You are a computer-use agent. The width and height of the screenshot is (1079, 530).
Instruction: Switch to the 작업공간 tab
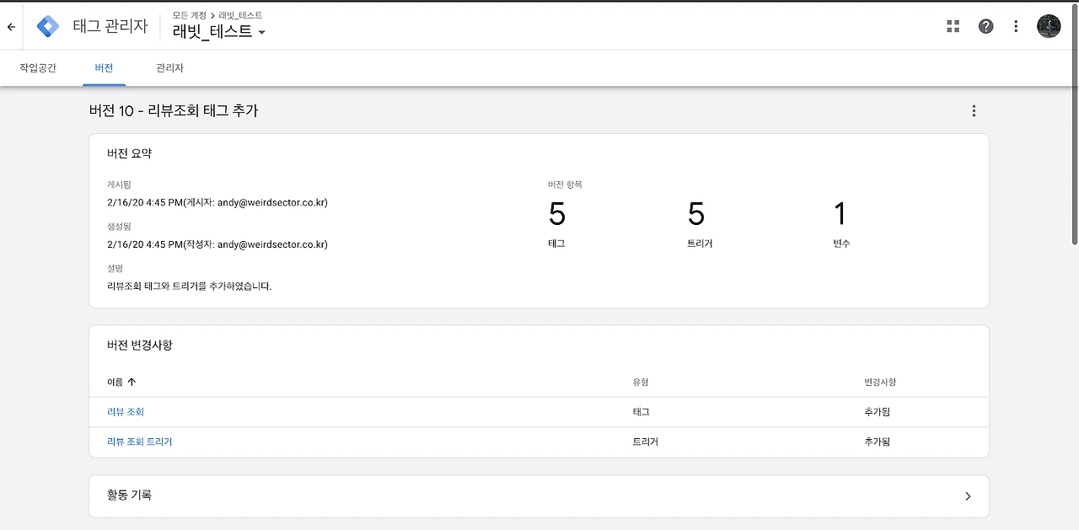coord(38,68)
